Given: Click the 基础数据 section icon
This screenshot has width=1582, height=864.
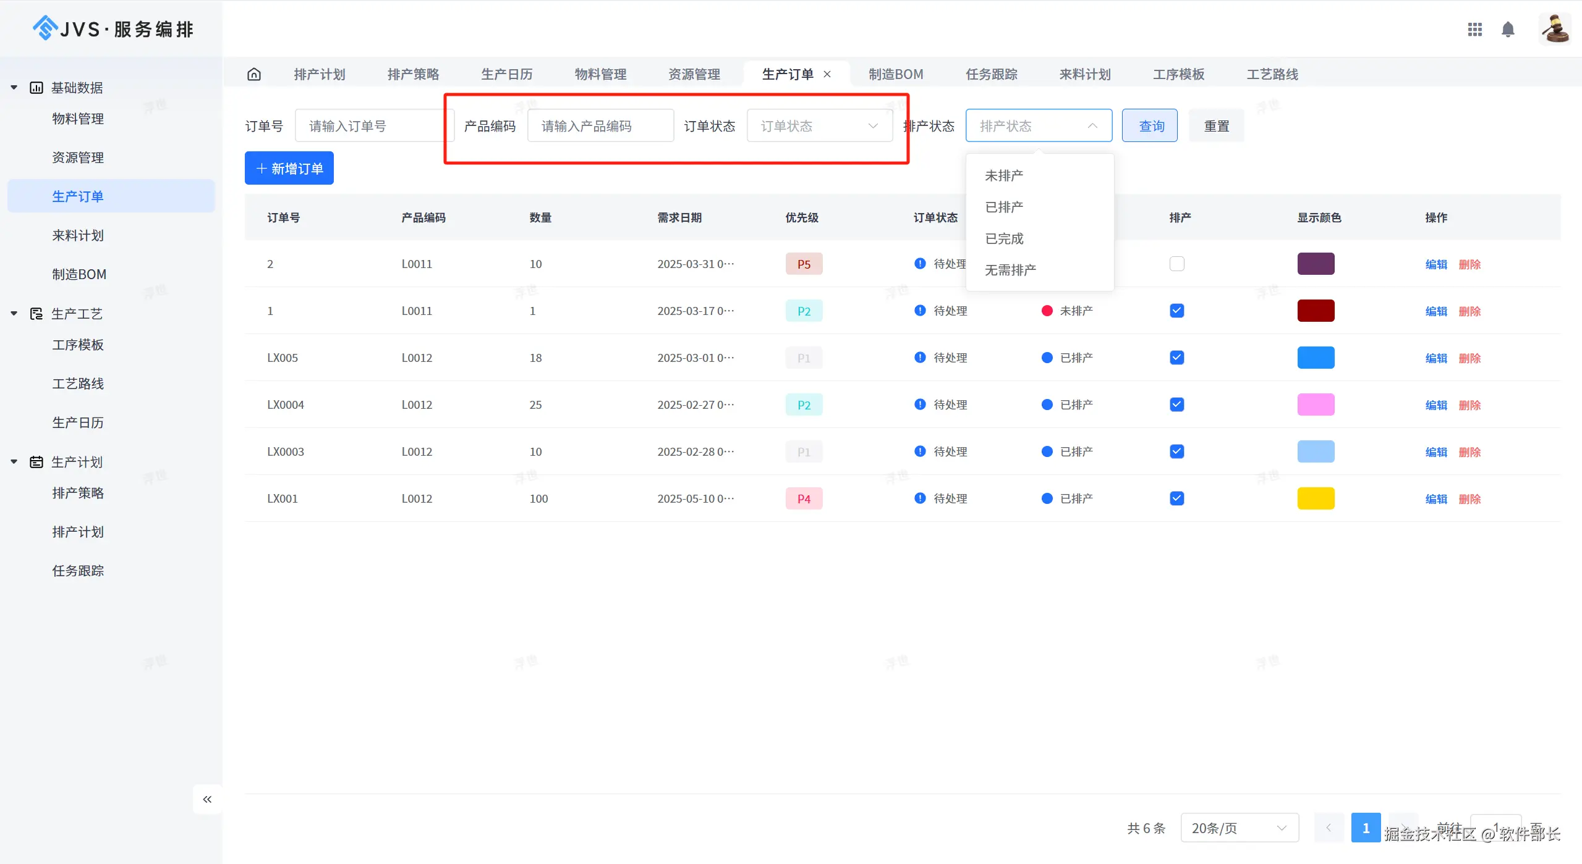Looking at the screenshot, I should pos(36,88).
